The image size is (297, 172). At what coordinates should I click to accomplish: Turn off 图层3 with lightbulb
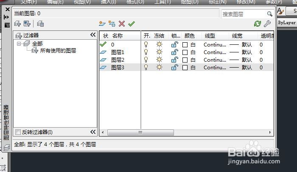point(146,67)
